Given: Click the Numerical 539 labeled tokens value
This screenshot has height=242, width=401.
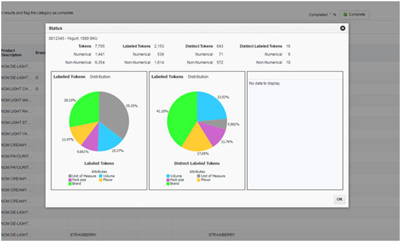Looking at the screenshot, I should click(x=161, y=54).
